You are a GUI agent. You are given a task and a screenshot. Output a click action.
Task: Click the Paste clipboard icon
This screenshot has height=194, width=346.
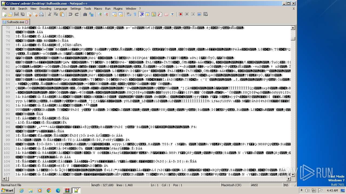(x=62, y=14)
